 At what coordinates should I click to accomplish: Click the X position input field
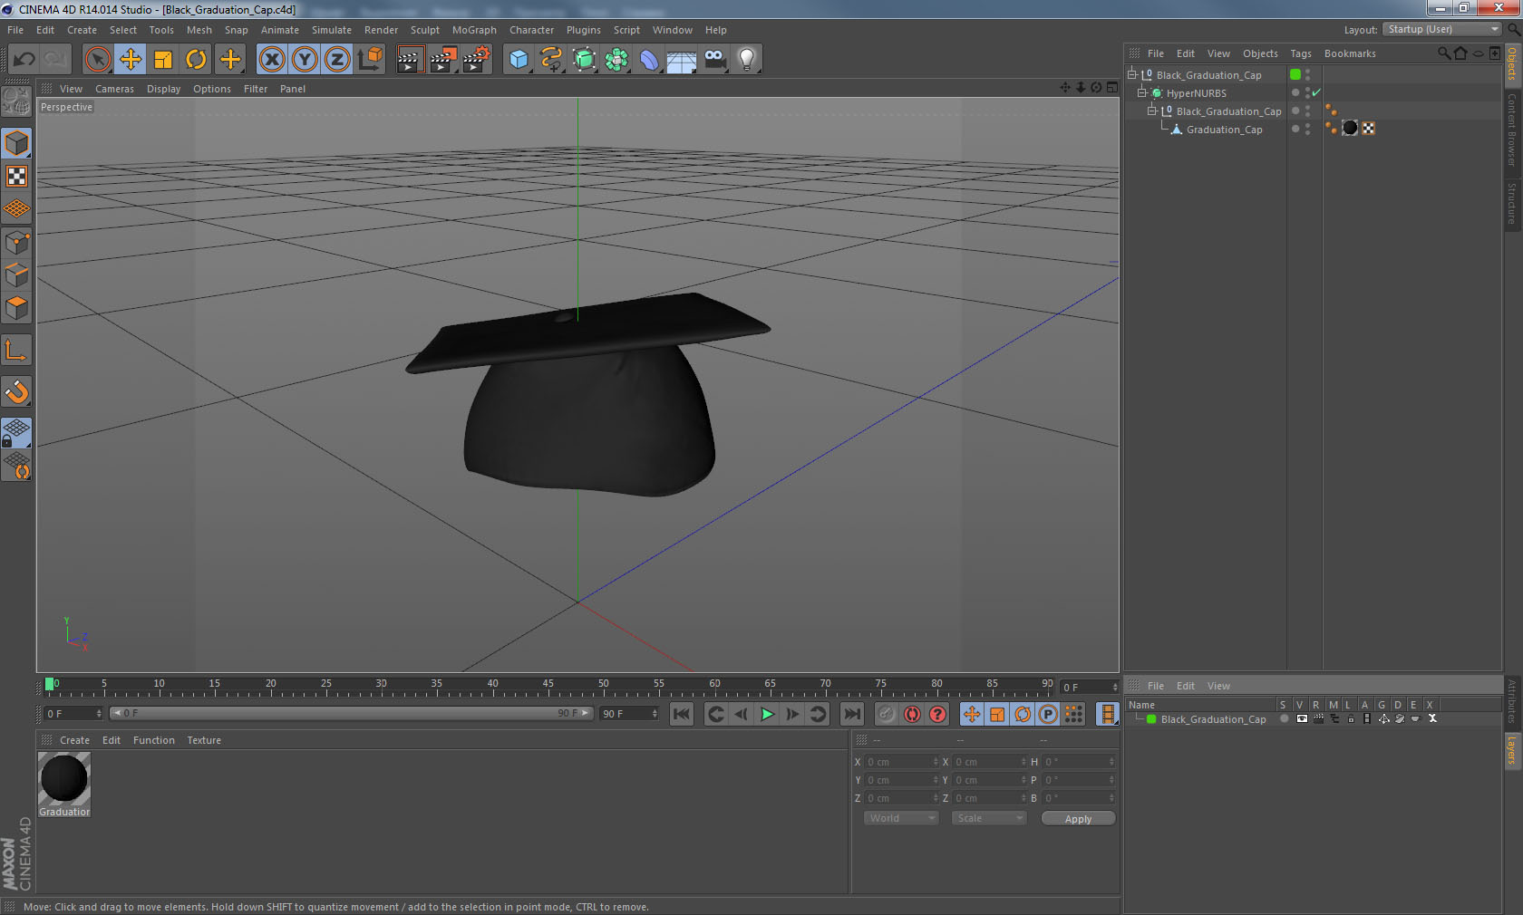[902, 762]
